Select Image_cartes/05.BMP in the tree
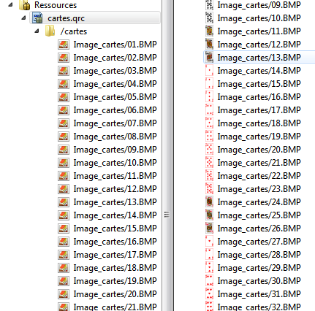 coord(115,97)
